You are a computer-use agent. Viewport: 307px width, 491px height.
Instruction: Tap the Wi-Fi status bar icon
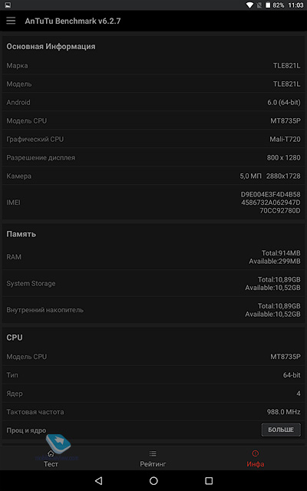coord(249,5)
